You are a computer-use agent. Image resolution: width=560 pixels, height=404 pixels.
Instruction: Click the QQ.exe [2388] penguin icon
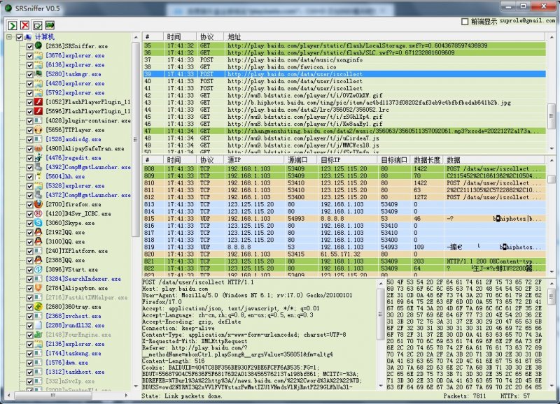(x=38, y=260)
